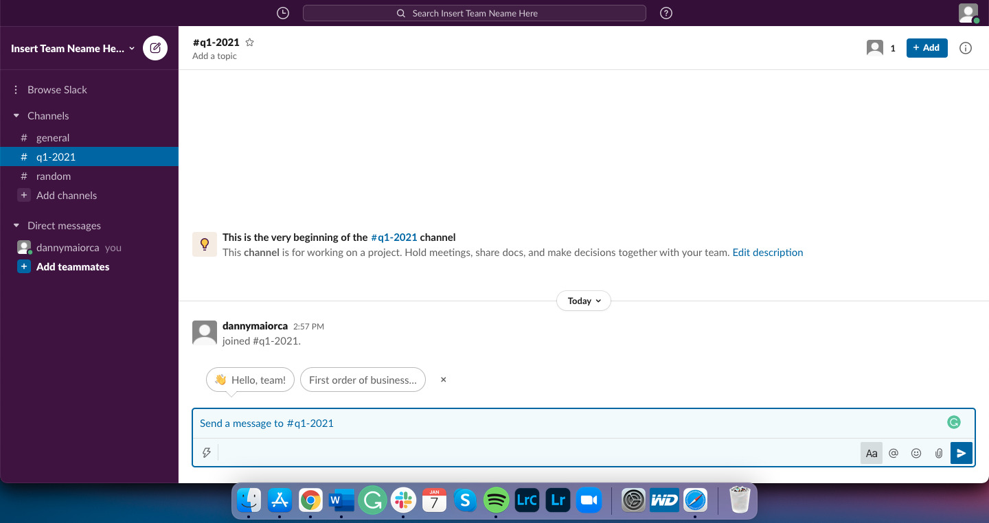Click the compose new message button
This screenshot has height=523, width=989.
coord(155,48)
